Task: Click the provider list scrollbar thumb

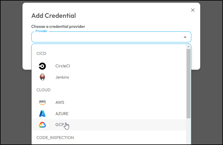Action: click(x=188, y=84)
